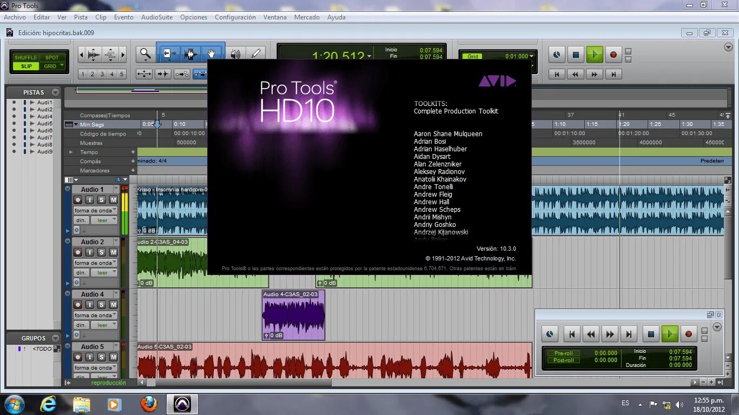Open Audio 4 forma de onda view selector

click(x=96, y=315)
